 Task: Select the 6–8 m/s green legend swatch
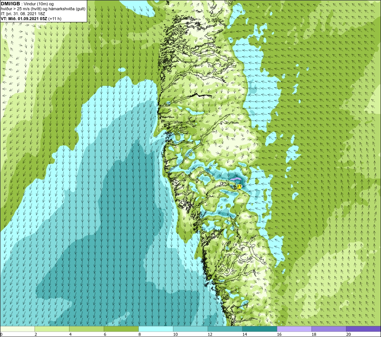tap(121, 329)
